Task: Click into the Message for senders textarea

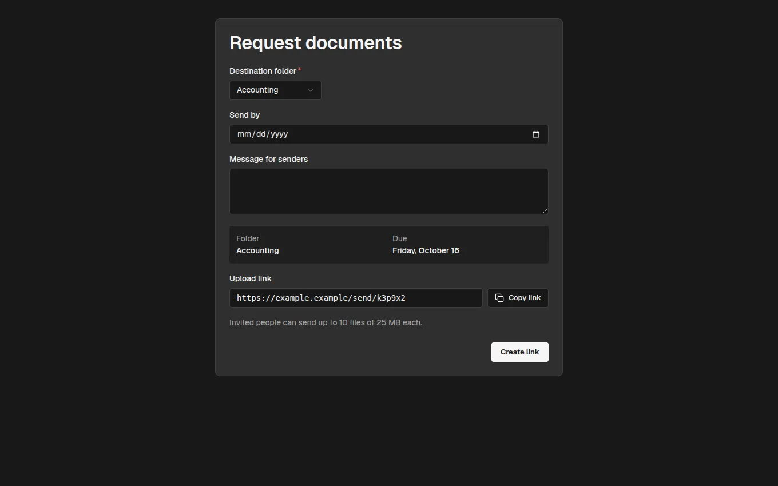Action: (388, 192)
